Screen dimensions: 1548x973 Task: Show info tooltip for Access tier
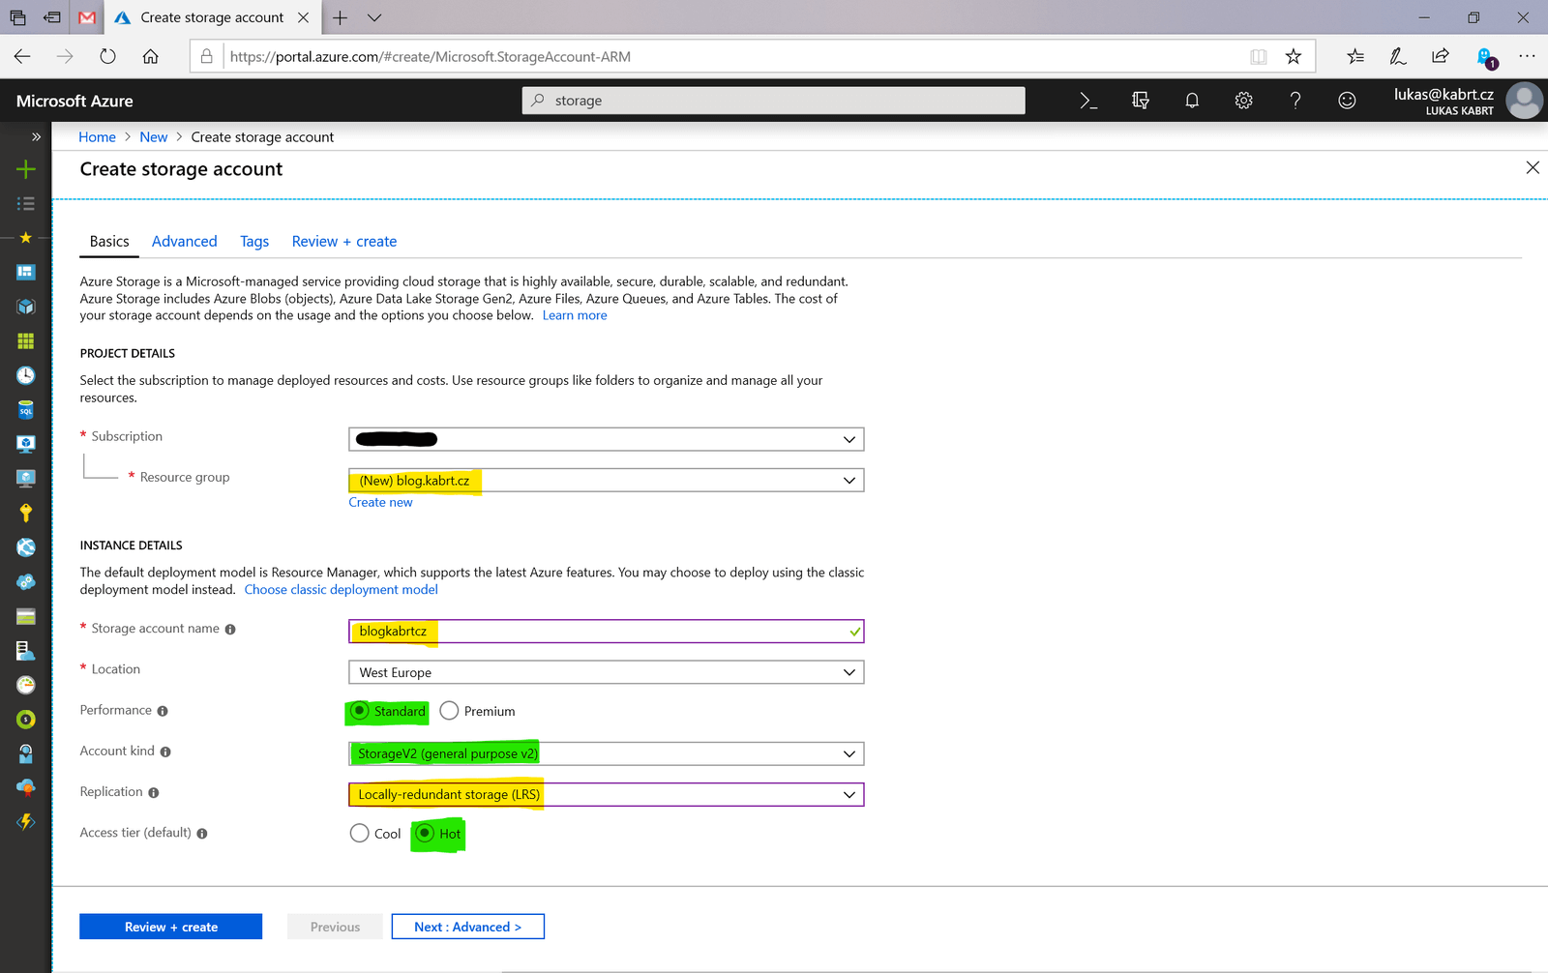(x=202, y=834)
